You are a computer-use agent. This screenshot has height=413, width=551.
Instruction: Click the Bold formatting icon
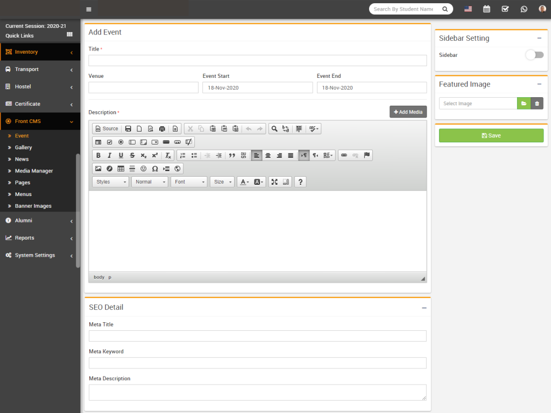point(98,156)
